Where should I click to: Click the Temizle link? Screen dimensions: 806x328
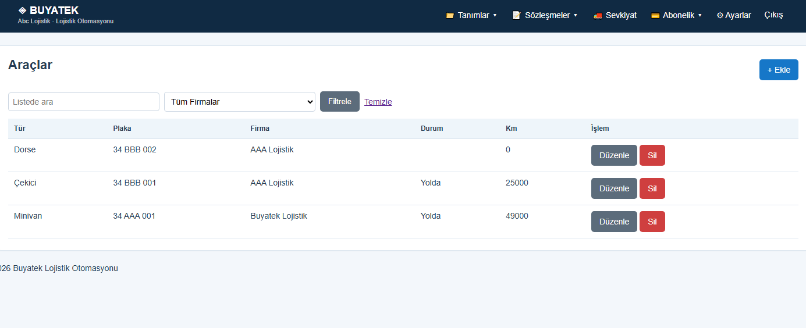point(378,102)
